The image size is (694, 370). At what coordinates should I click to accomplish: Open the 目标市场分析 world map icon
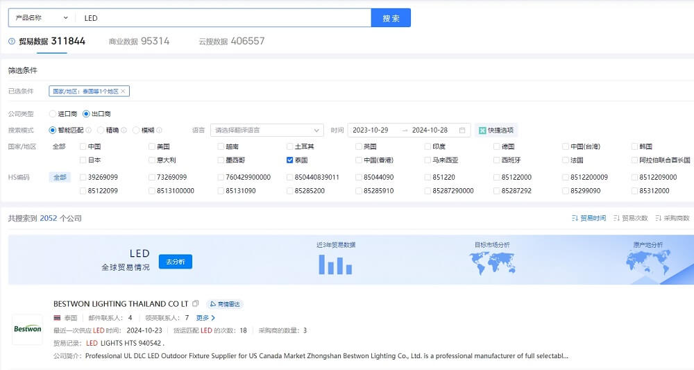(x=492, y=263)
